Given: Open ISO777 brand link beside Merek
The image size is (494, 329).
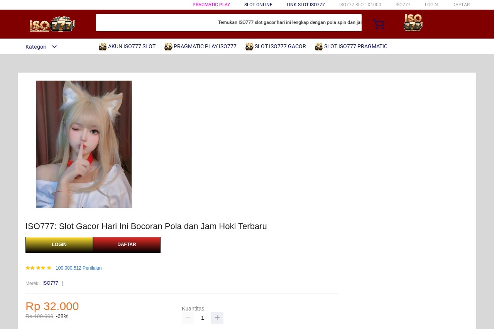Looking at the screenshot, I should 50,283.
